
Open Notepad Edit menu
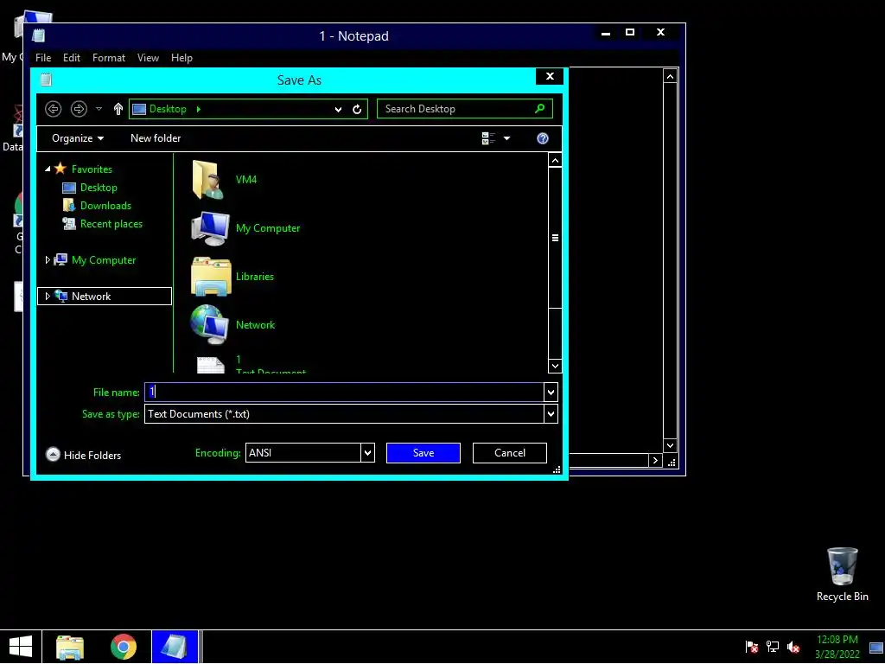click(x=72, y=58)
